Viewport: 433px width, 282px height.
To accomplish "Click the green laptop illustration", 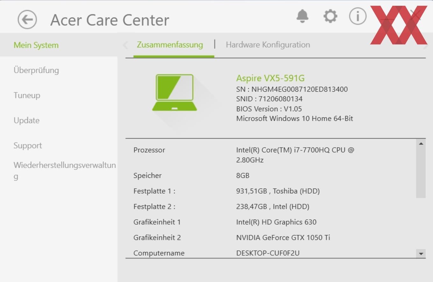I will [174, 93].
